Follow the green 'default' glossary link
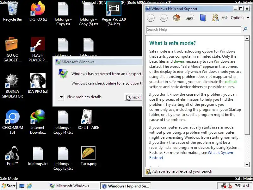 tap(231, 82)
